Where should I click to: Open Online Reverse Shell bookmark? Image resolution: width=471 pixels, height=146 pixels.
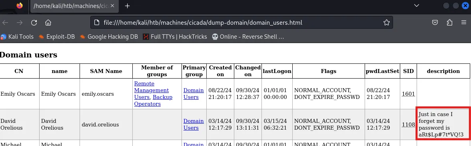[x=248, y=37]
